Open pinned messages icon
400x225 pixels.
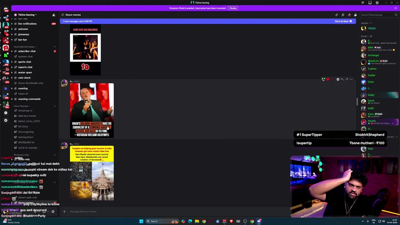[349, 15]
